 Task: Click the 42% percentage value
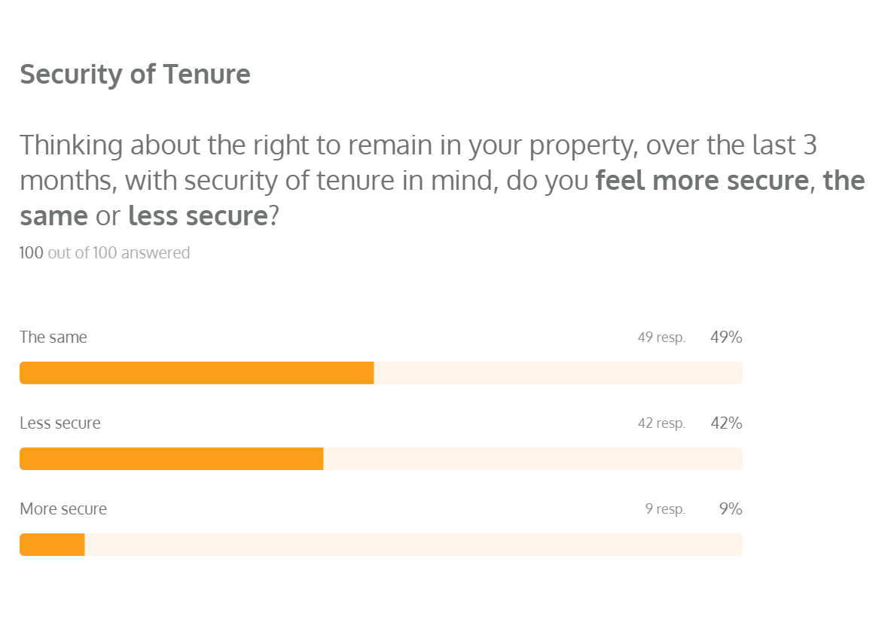click(726, 423)
